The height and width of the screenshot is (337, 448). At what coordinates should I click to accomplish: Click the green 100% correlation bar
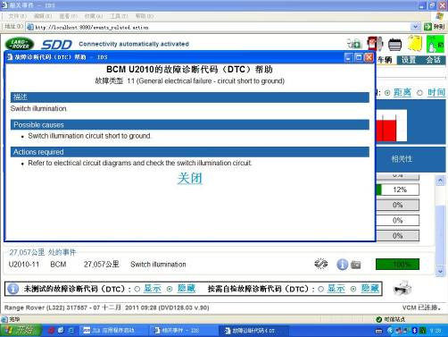coord(397,265)
